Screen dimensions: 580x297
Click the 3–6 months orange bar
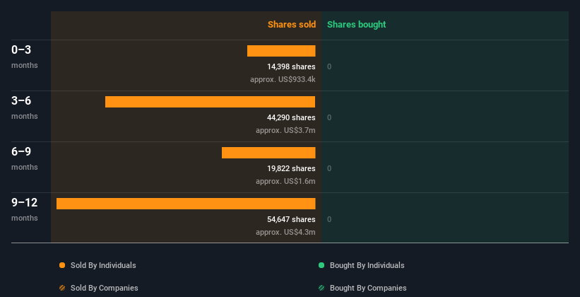click(210, 102)
